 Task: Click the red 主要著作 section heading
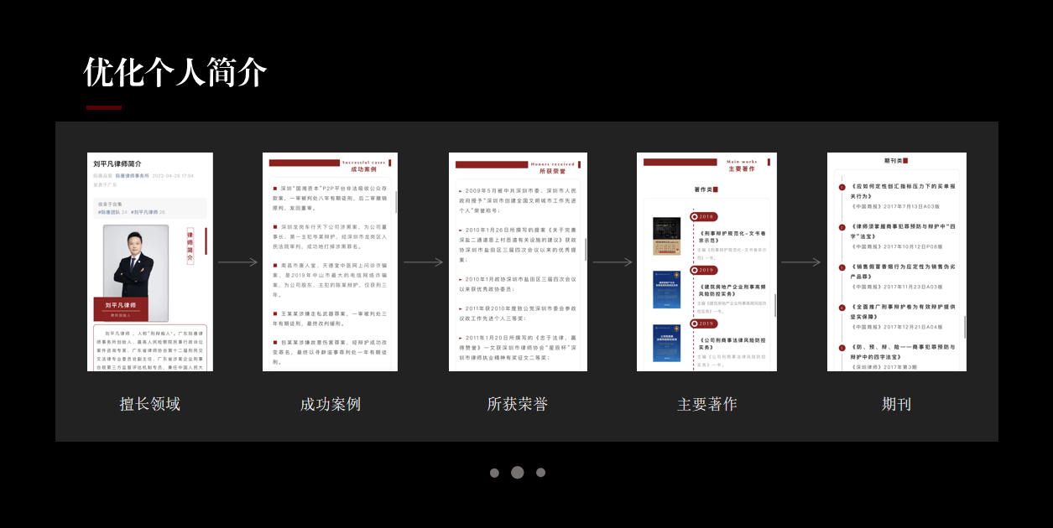click(x=743, y=168)
